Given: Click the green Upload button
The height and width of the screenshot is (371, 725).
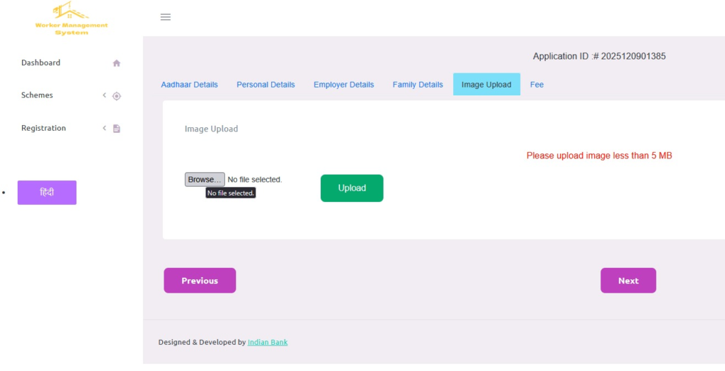Looking at the screenshot, I should coord(352,188).
